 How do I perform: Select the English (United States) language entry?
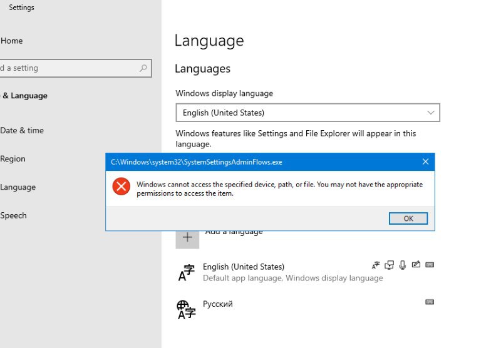click(x=305, y=272)
